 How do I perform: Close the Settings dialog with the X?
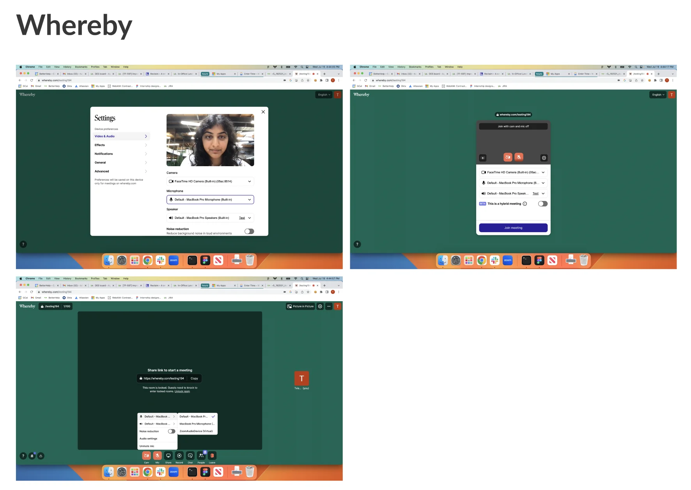[x=263, y=112]
